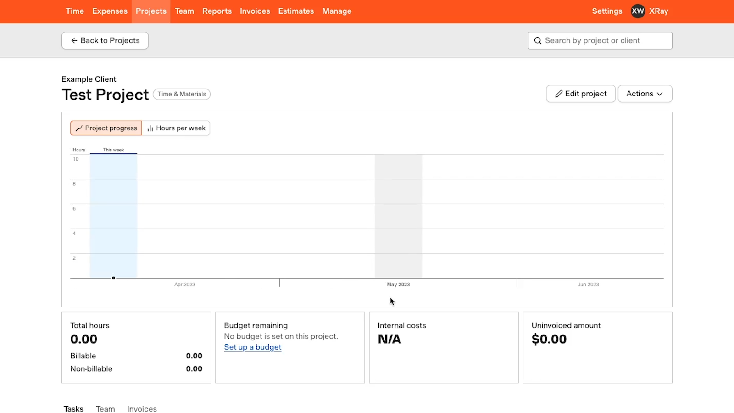The image size is (734, 413).
Task: Click the Uninvoiced amount $0.00 value
Action: (x=549, y=339)
